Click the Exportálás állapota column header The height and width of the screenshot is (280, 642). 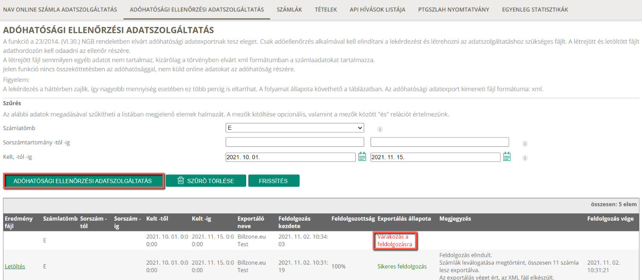click(404, 219)
